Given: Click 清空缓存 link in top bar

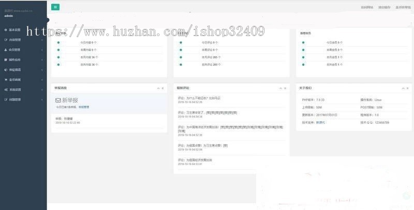Looking at the screenshot, I should click(384, 7).
